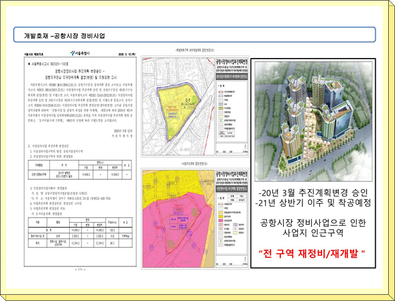Click the legend panel beside the yellow map

click(x=232, y=106)
